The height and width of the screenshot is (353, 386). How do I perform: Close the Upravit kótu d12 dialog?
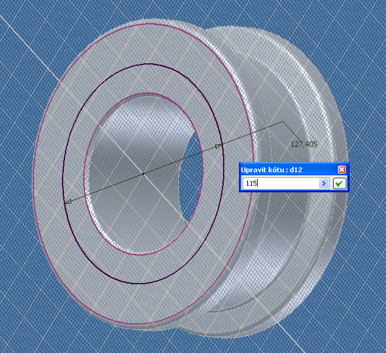pos(342,170)
